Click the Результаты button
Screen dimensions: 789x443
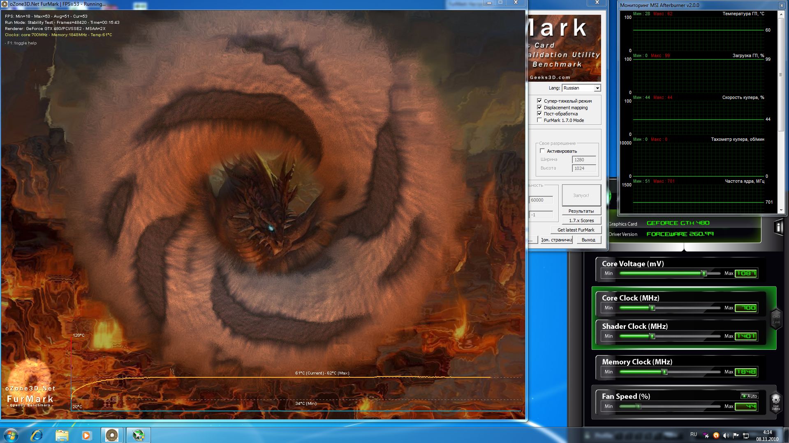click(581, 211)
